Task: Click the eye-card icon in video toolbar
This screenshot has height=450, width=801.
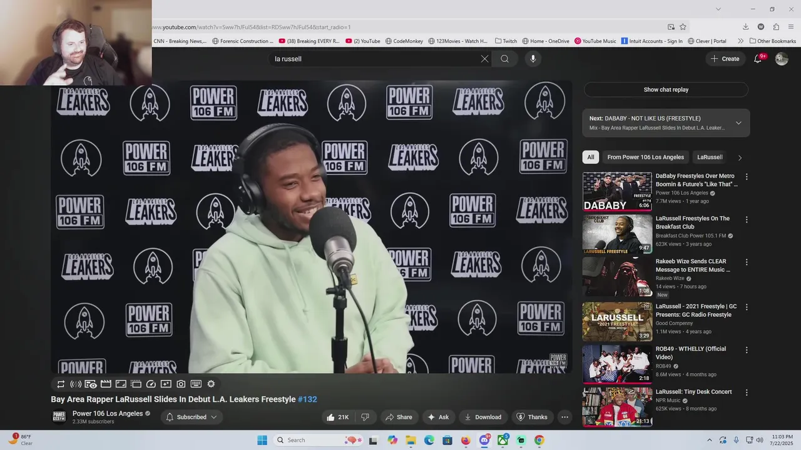Action: [x=91, y=384]
